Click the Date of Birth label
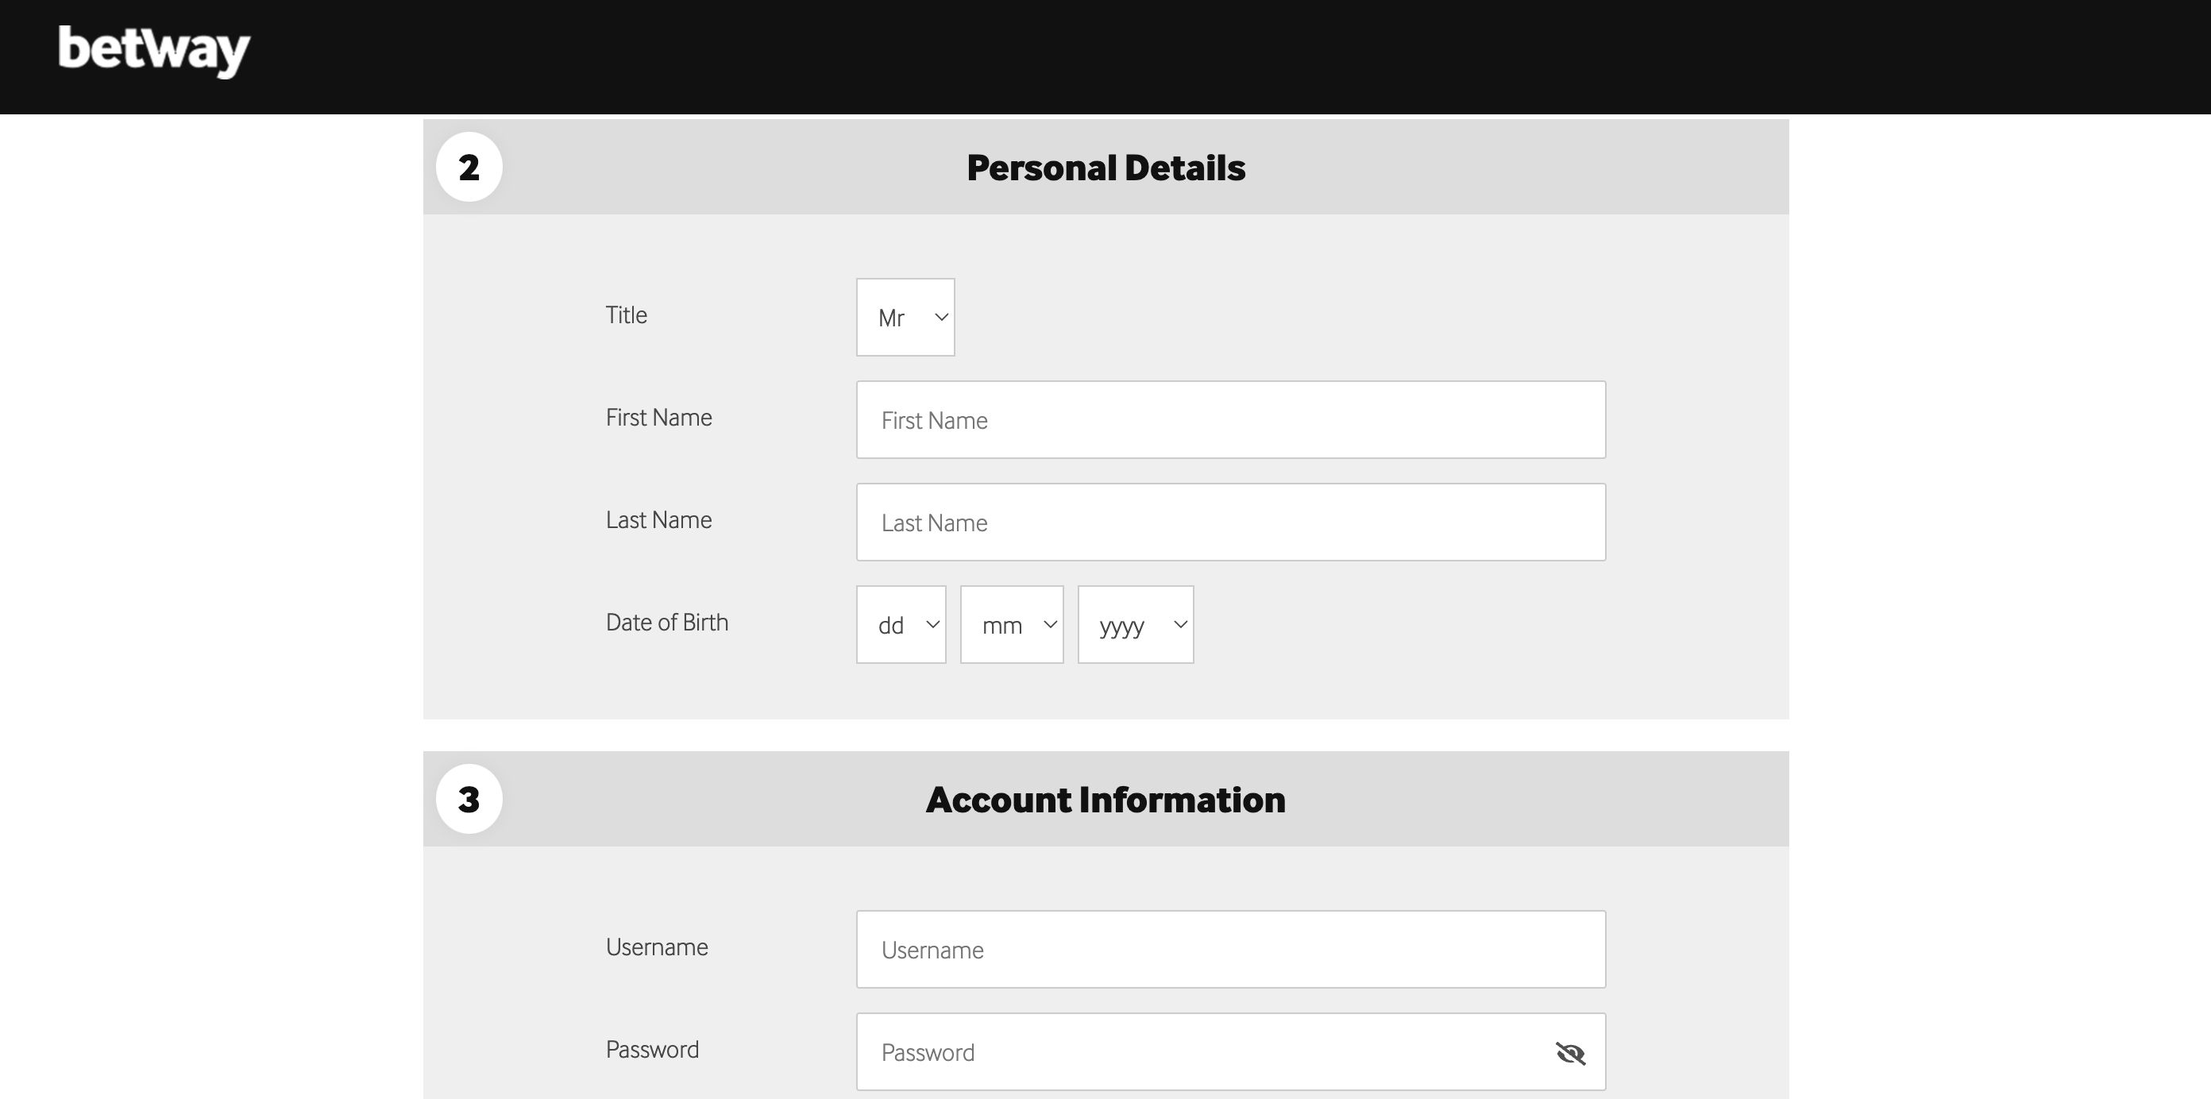The image size is (2211, 1099). click(668, 622)
